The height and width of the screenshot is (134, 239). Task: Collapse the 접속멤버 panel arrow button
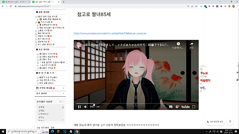(63, 102)
